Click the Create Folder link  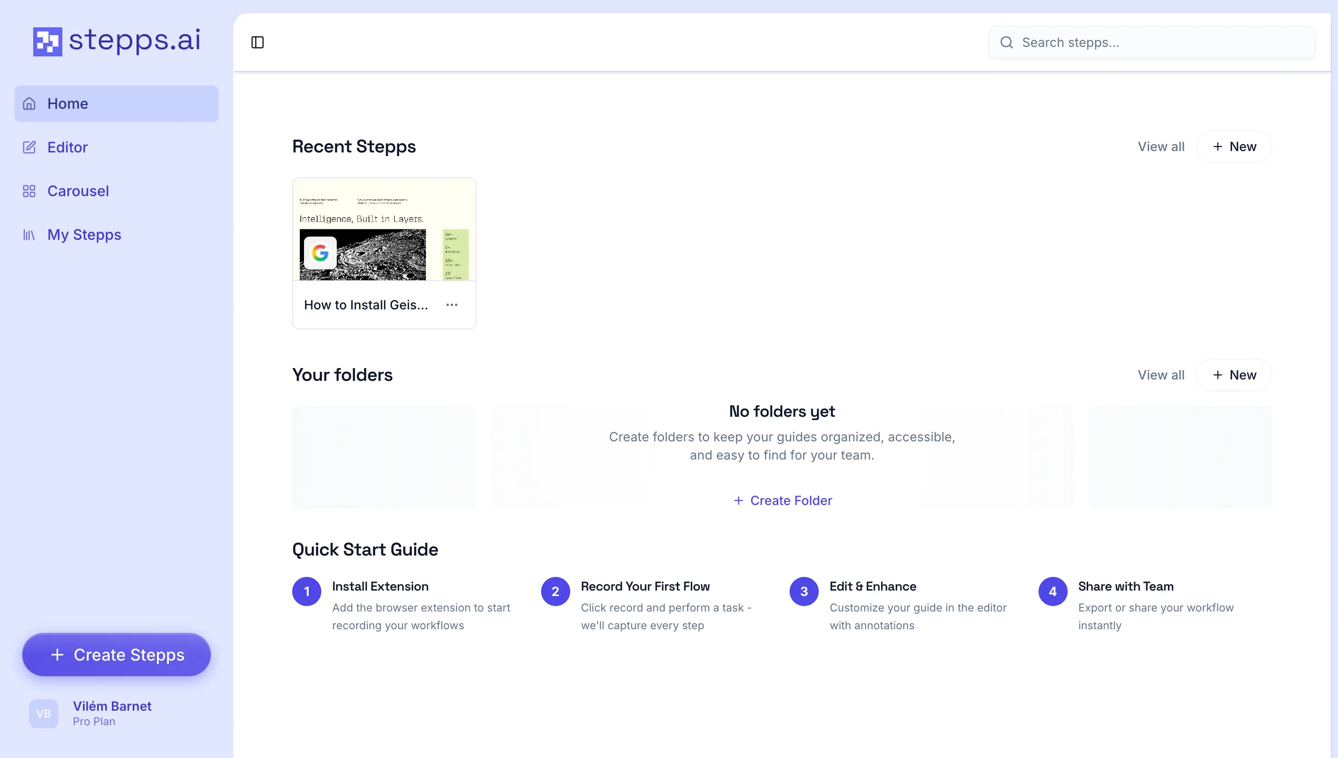point(782,500)
